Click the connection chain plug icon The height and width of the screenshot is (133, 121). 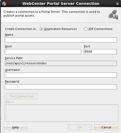click(113, 14)
